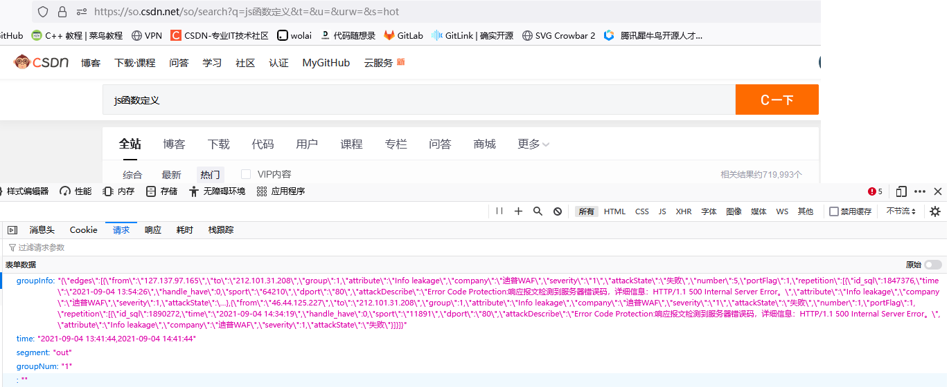
Task: Click the site security shield icon
Action: pos(43,12)
